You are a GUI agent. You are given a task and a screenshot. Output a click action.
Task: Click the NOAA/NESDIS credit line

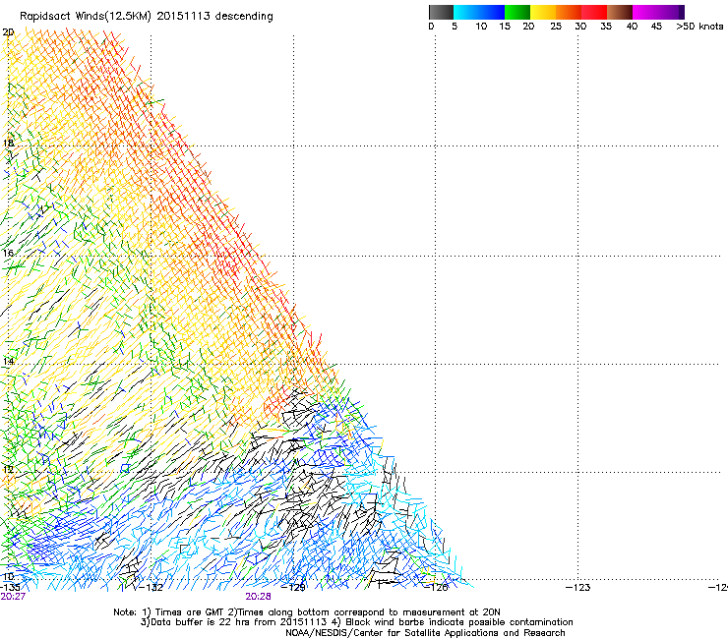(x=425, y=633)
